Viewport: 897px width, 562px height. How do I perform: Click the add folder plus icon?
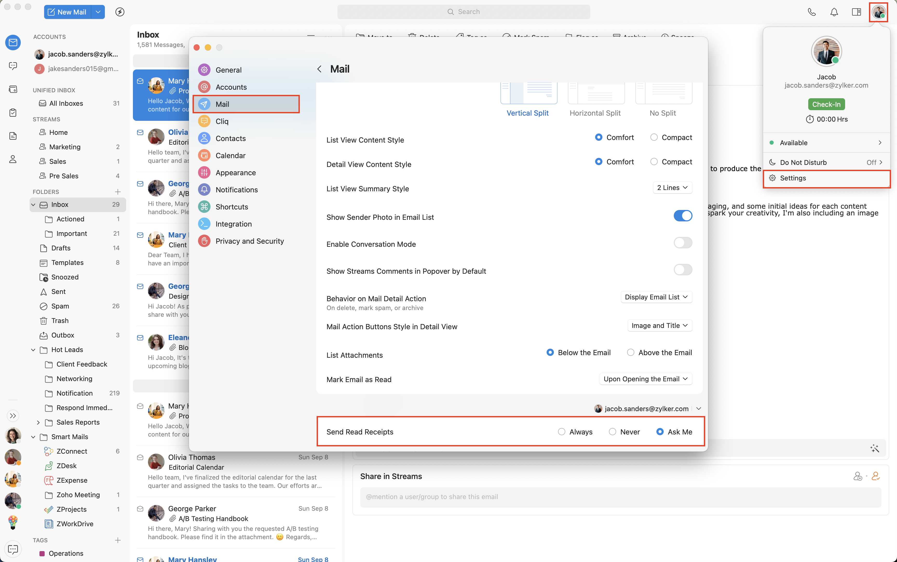pyautogui.click(x=118, y=192)
